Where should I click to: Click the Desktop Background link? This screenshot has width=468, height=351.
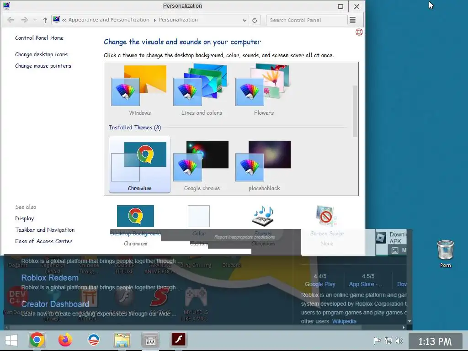tap(135, 234)
